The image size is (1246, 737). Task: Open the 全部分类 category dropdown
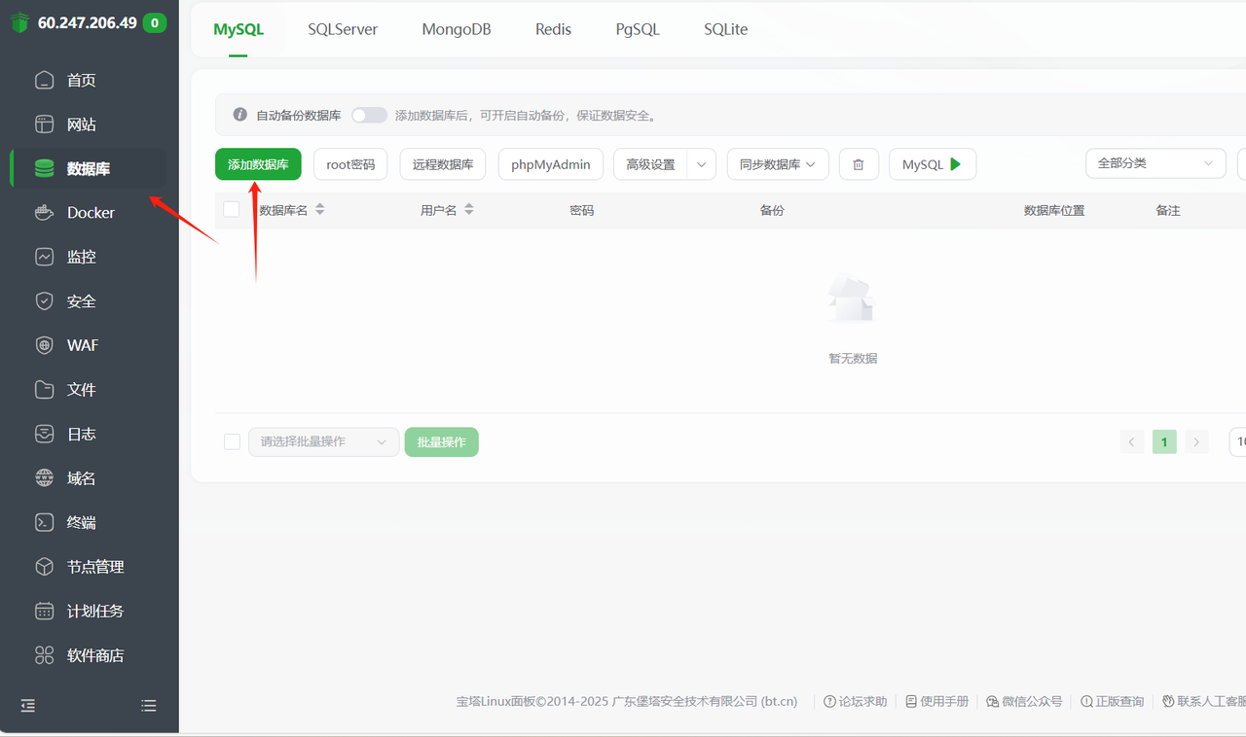click(x=1154, y=163)
